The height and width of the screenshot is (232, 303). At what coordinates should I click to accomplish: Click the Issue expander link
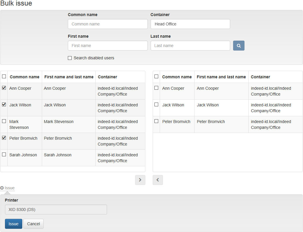click(9, 188)
